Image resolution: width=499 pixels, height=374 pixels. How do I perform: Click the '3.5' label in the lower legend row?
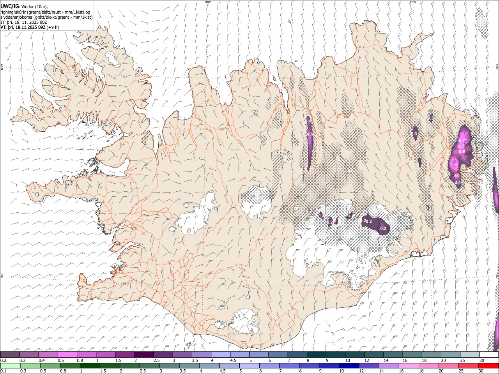pos(182,371)
